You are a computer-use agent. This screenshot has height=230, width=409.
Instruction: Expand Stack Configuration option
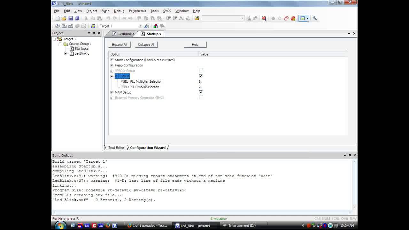(x=112, y=60)
